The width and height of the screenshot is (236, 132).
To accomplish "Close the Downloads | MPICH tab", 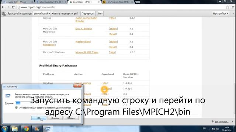I will [x=99, y=2].
